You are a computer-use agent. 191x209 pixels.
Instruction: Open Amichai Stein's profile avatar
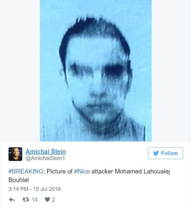click(16, 154)
